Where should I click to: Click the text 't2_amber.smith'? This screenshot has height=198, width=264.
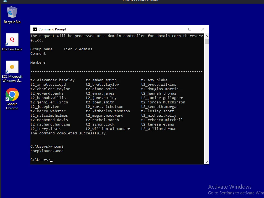pos(101,80)
